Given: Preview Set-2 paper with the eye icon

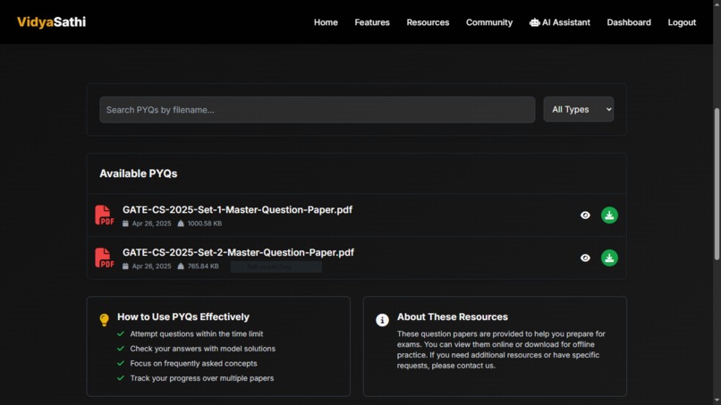Looking at the screenshot, I should click(x=585, y=257).
